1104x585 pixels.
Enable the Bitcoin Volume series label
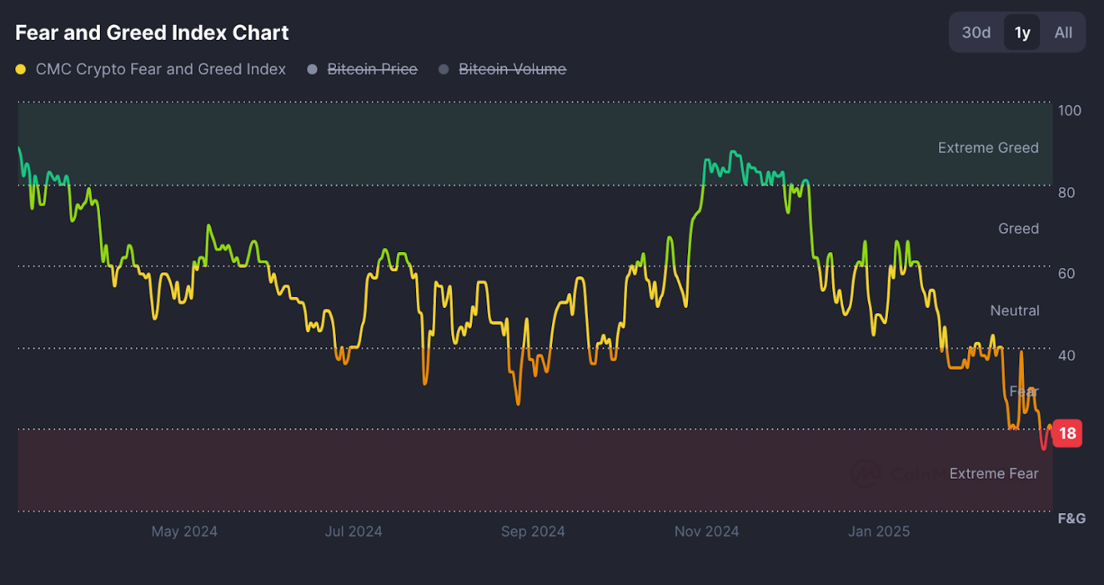click(512, 70)
